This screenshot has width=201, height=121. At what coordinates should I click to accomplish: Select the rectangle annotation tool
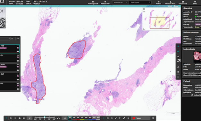108,118
